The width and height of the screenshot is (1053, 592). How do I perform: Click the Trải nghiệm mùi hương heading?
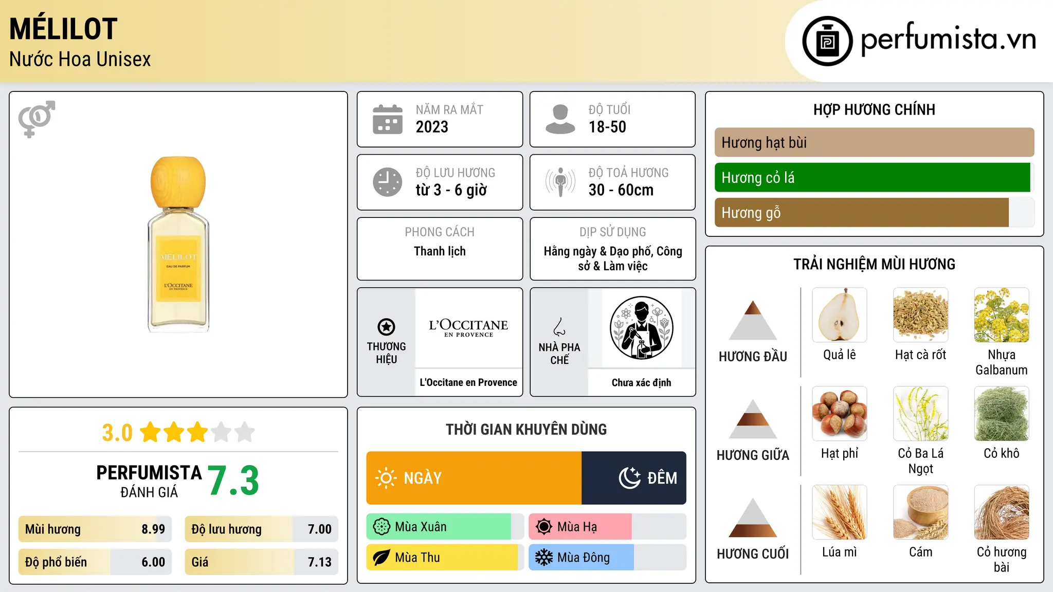[x=874, y=264]
